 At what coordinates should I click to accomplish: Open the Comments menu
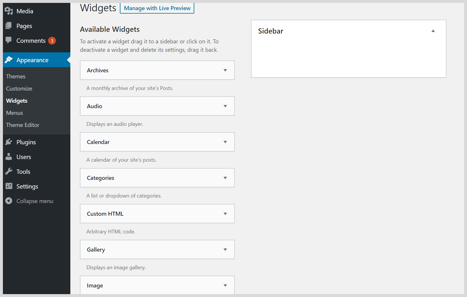tap(36, 40)
